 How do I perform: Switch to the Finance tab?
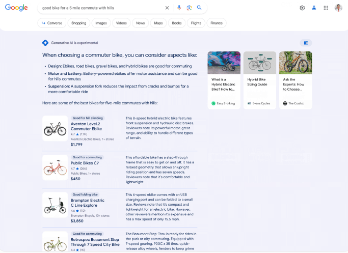click(x=217, y=23)
